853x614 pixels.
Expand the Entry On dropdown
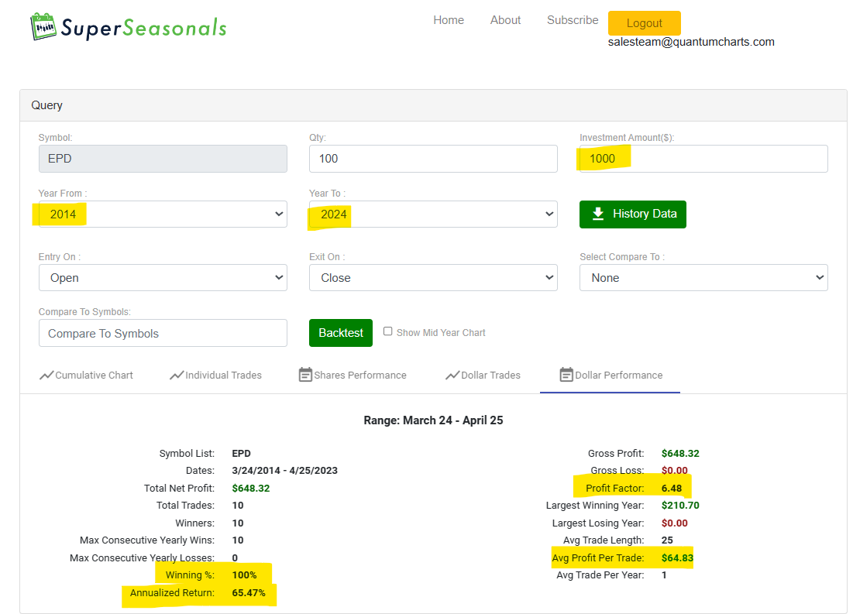coord(163,278)
